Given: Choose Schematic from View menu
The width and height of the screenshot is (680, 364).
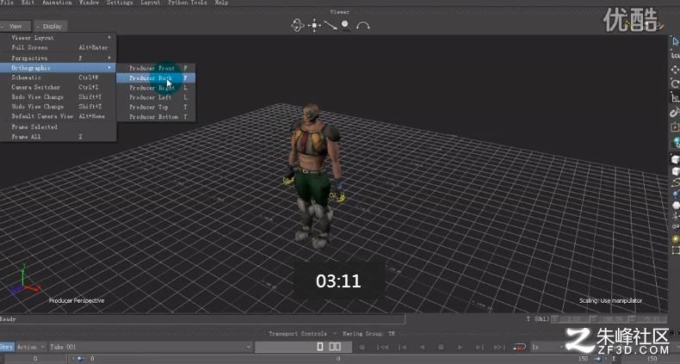Looking at the screenshot, I should (x=59, y=77).
